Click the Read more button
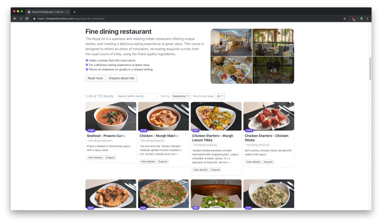The image size is (382, 224). pyautogui.click(x=95, y=78)
